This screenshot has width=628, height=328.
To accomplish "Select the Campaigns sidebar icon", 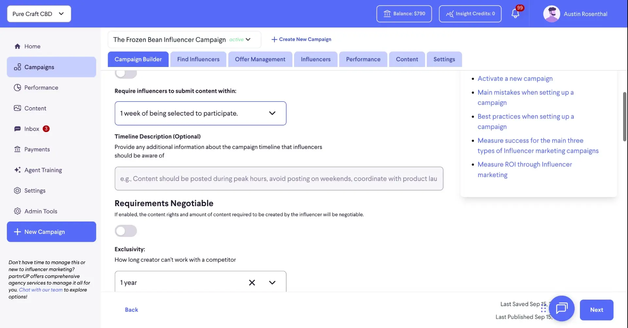I will 18,67.
